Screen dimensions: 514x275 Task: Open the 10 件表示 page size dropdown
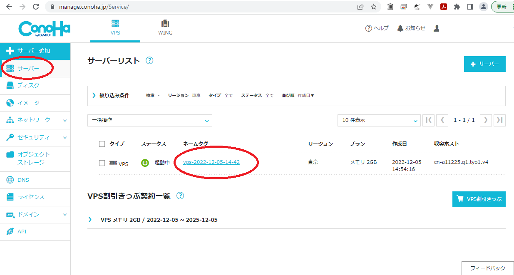click(379, 120)
